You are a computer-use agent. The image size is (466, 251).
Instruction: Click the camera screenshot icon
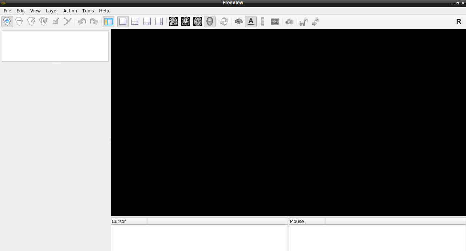click(289, 22)
